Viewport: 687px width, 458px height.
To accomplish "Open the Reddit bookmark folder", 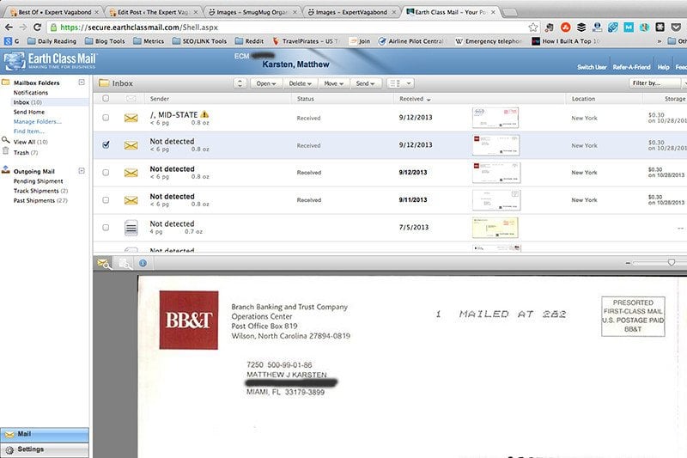I will [x=249, y=41].
